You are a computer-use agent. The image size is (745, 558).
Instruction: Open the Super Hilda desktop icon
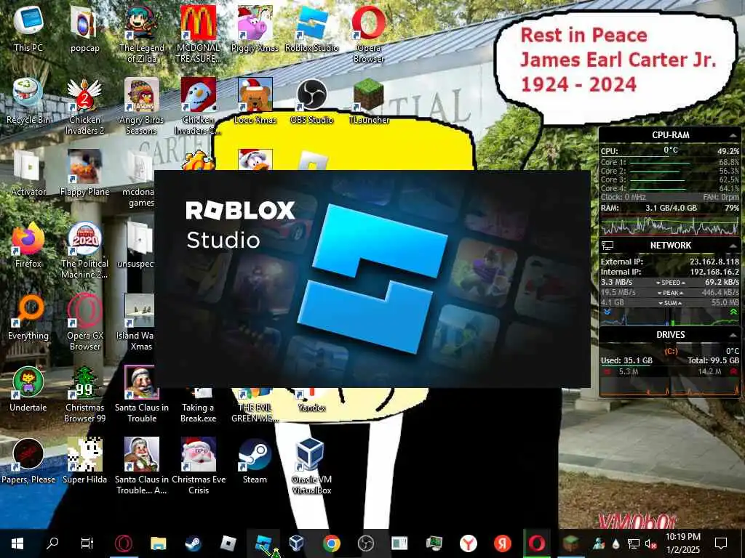click(84, 460)
